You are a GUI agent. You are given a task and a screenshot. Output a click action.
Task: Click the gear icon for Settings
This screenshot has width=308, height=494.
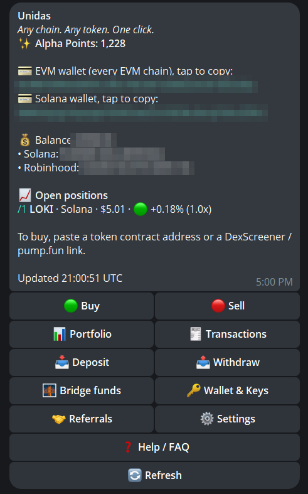click(207, 419)
